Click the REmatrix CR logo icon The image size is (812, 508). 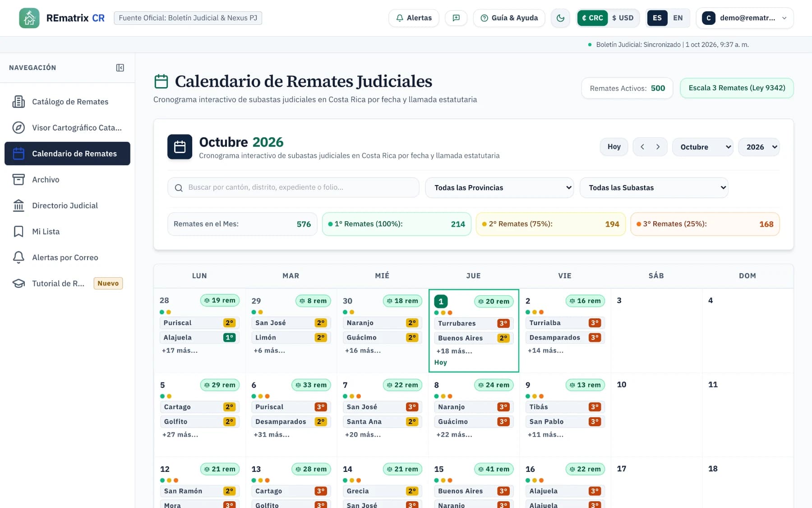coord(29,18)
